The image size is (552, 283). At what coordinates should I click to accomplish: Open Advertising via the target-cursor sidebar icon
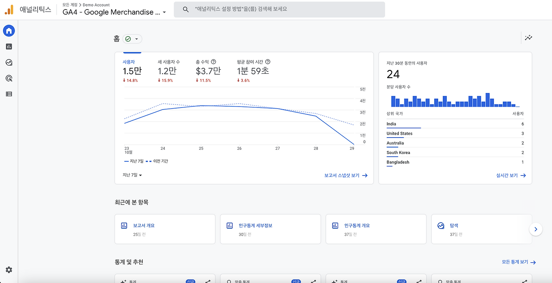(x=9, y=78)
